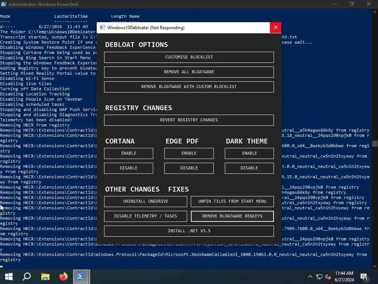Click the XboxGameCallableUI registry line

183,257
